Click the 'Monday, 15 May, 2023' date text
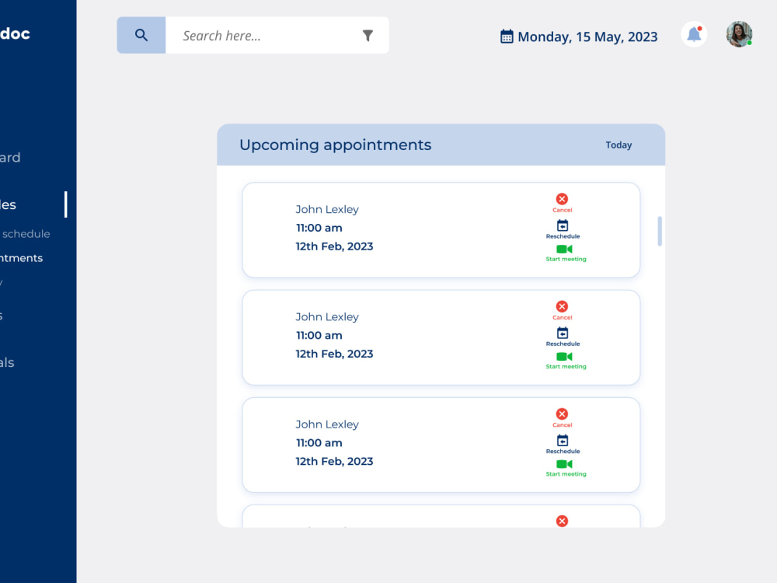This screenshot has height=583, width=777. click(587, 37)
